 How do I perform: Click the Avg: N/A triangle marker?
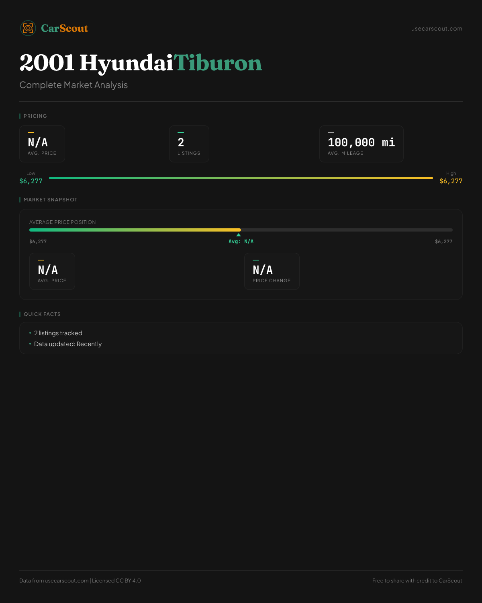coord(239,235)
